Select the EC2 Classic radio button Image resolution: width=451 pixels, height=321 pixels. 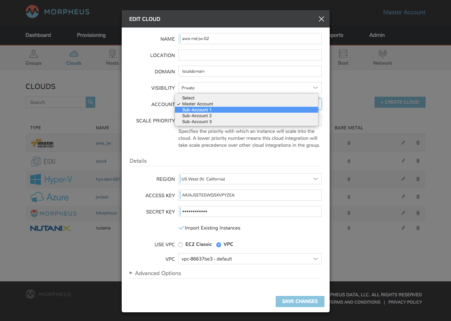180,244
